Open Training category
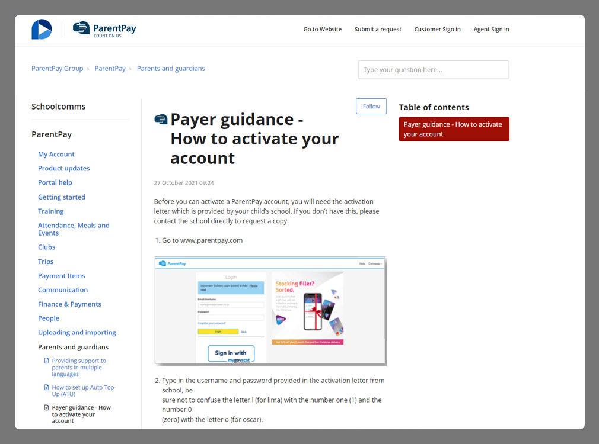The width and height of the screenshot is (599, 444). pyautogui.click(x=51, y=211)
